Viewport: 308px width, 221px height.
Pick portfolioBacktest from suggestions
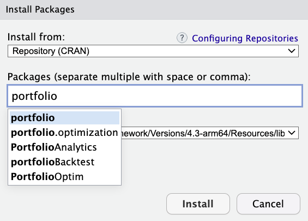(64, 162)
